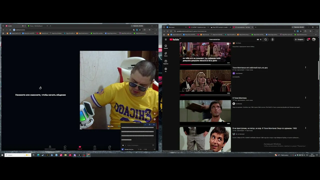
Task: Open extensions menu in the YouTube browser window
Action: tap(305, 31)
